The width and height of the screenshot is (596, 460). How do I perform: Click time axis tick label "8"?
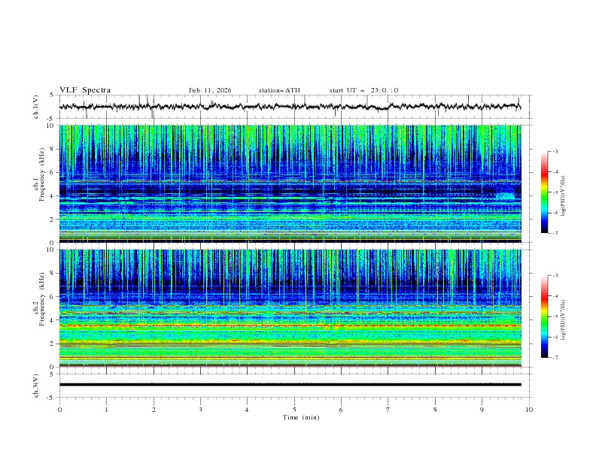[x=435, y=410]
